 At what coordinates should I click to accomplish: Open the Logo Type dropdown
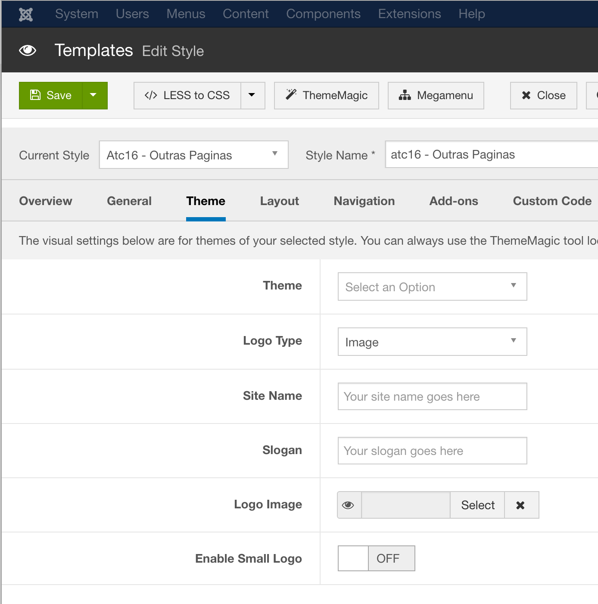point(432,342)
